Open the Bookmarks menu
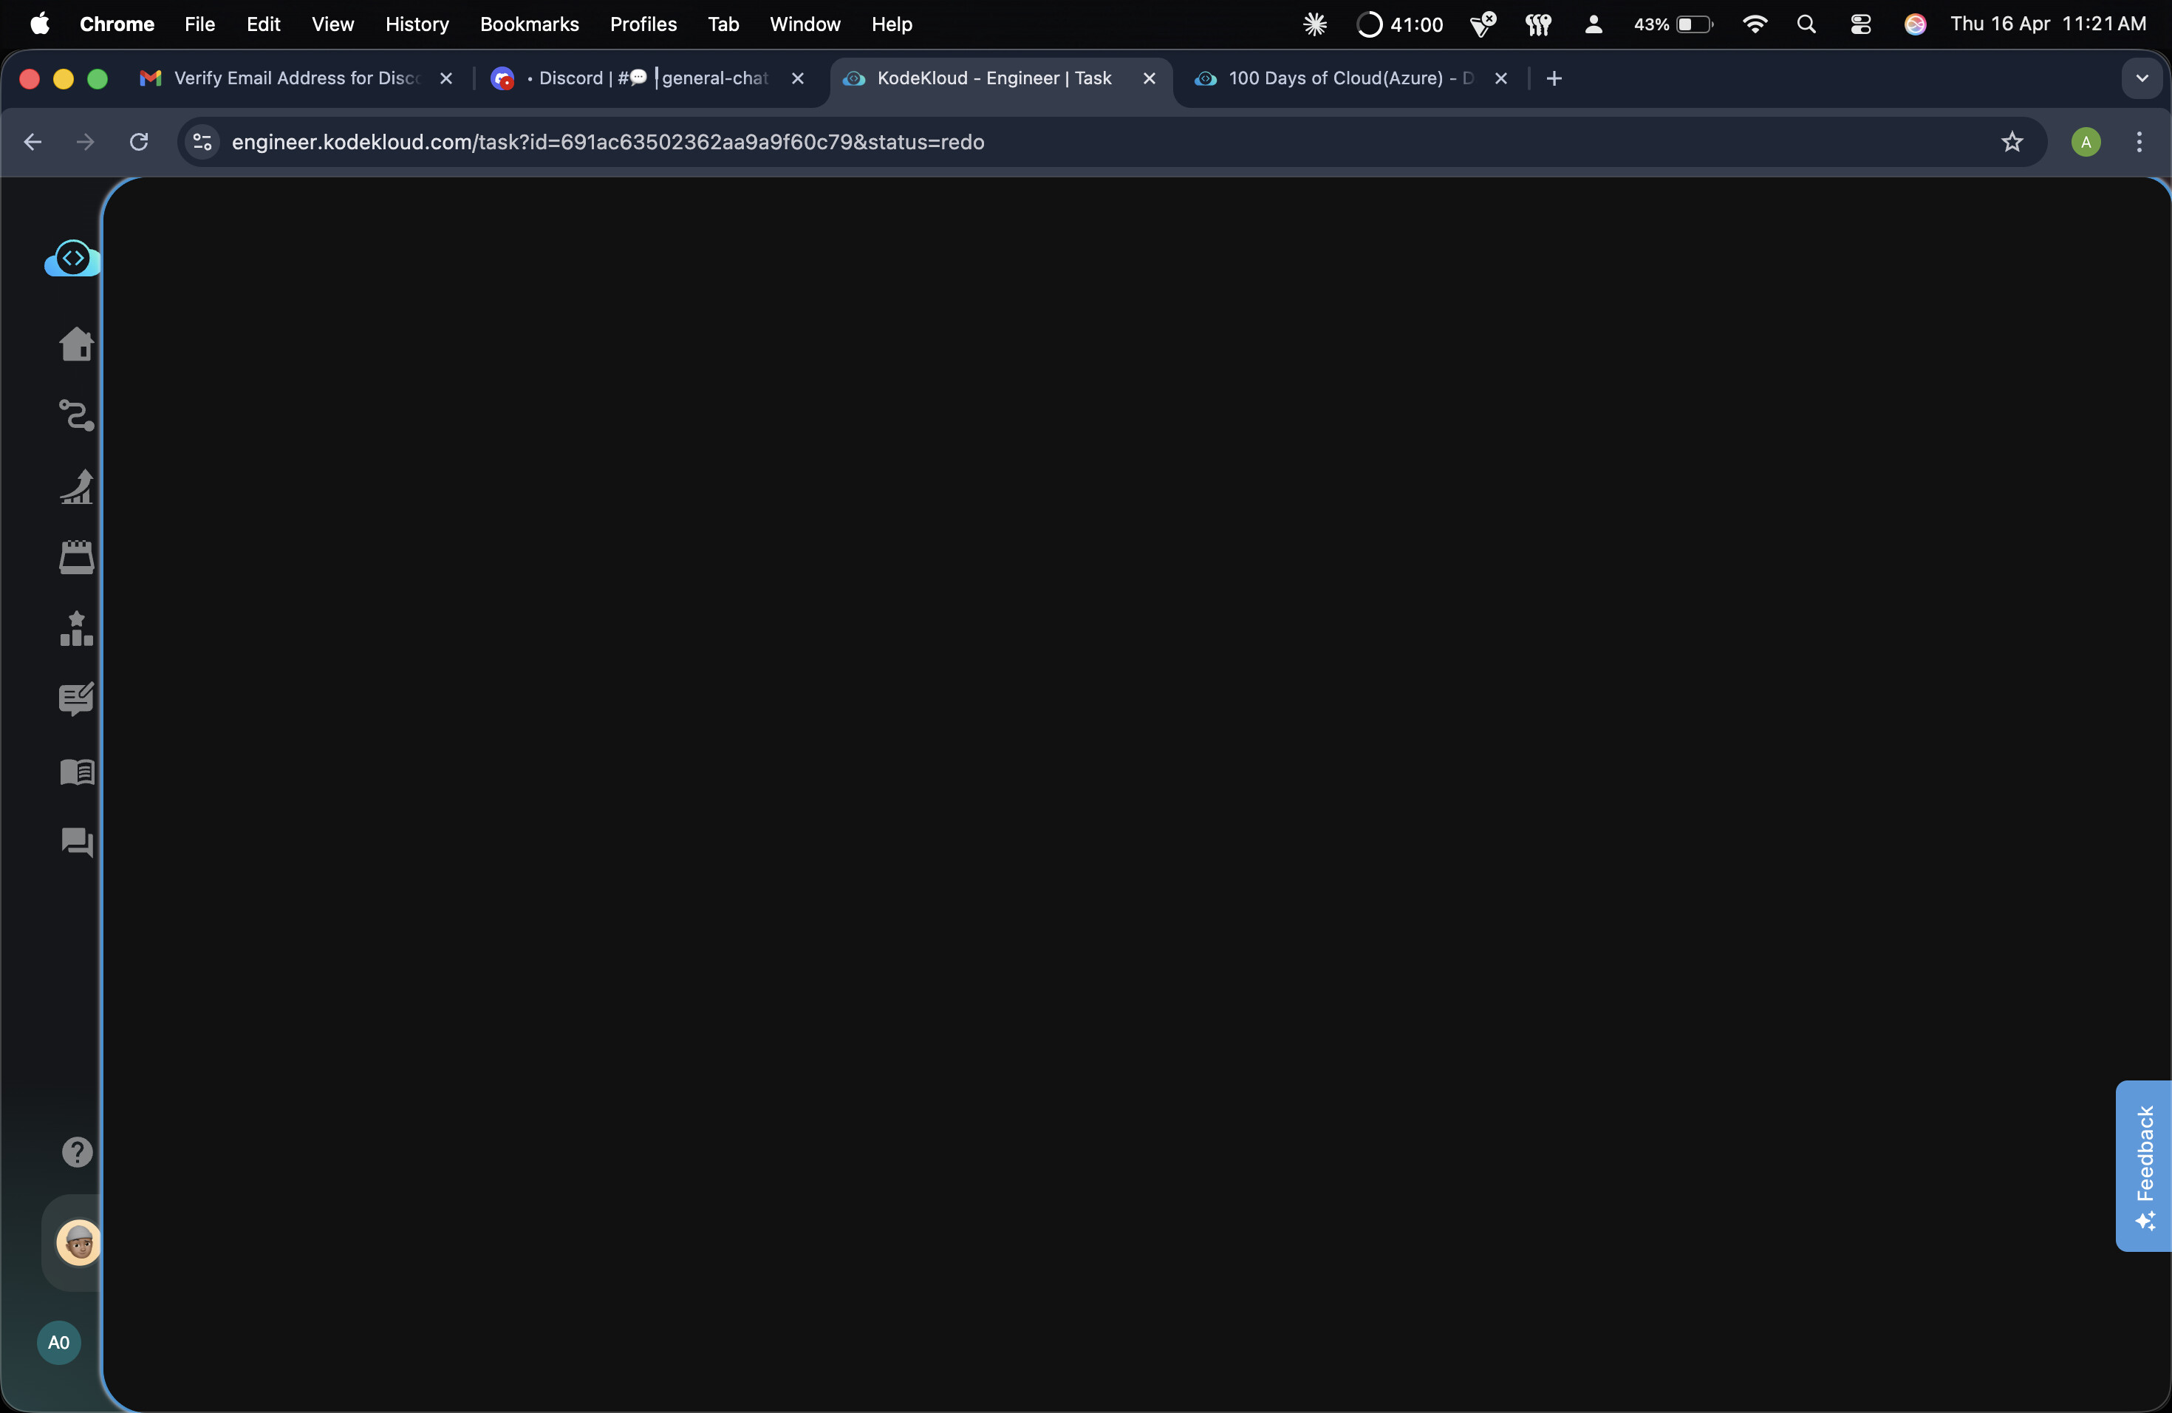The height and width of the screenshot is (1413, 2172). (x=529, y=24)
